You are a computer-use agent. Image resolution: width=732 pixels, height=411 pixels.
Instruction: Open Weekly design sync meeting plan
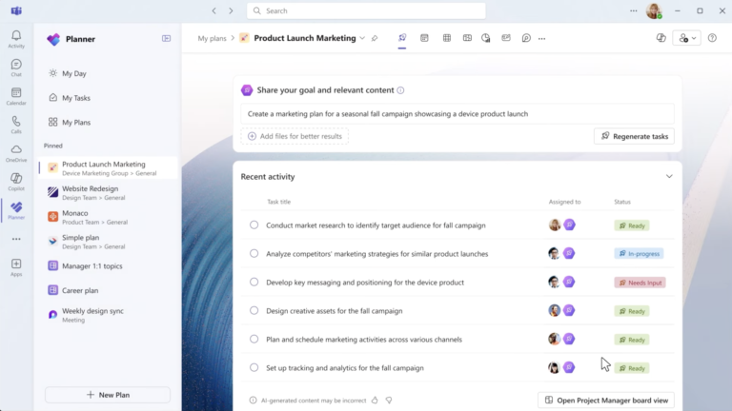pyautogui.click(x=109, y=315)
